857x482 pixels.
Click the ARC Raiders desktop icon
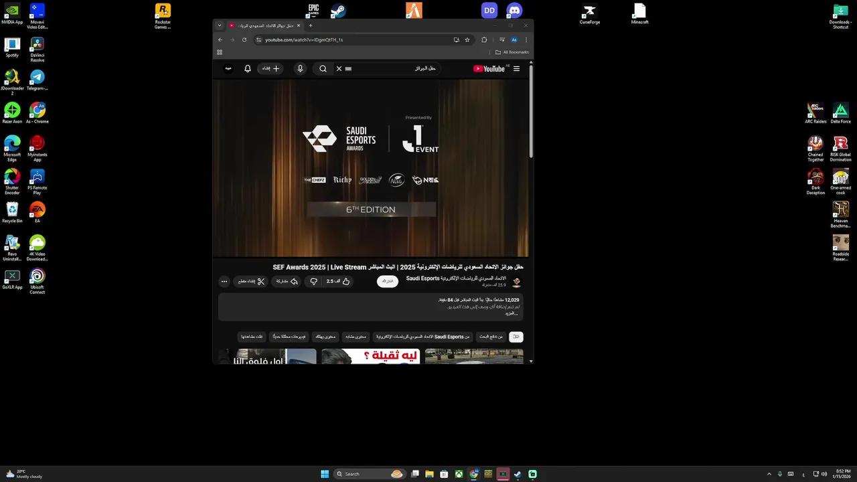[815, 113]
